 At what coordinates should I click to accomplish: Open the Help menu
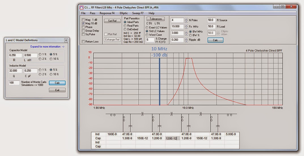click(152, 13)
